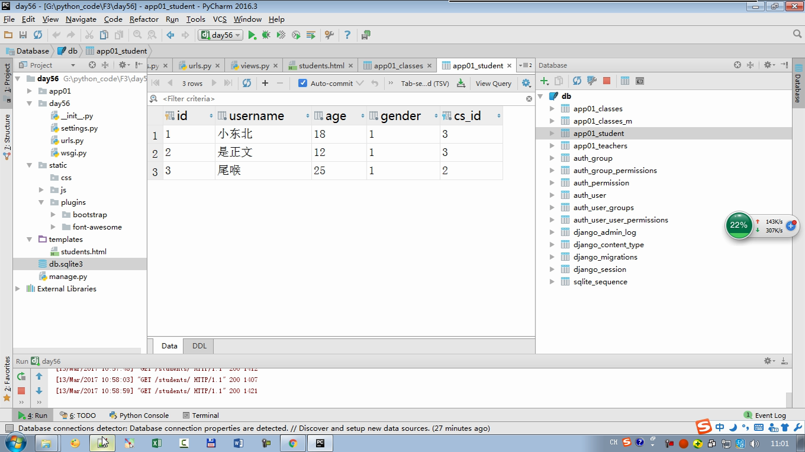Expand the app01 folder in Project tree
This screenshot has height=452, width=805.
29,91
